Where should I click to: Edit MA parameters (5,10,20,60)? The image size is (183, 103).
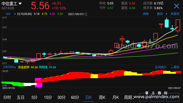click(25, 14)
